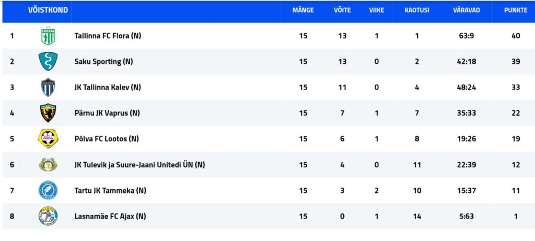Click the VÄRAVAD column header

tap(467, 10)
